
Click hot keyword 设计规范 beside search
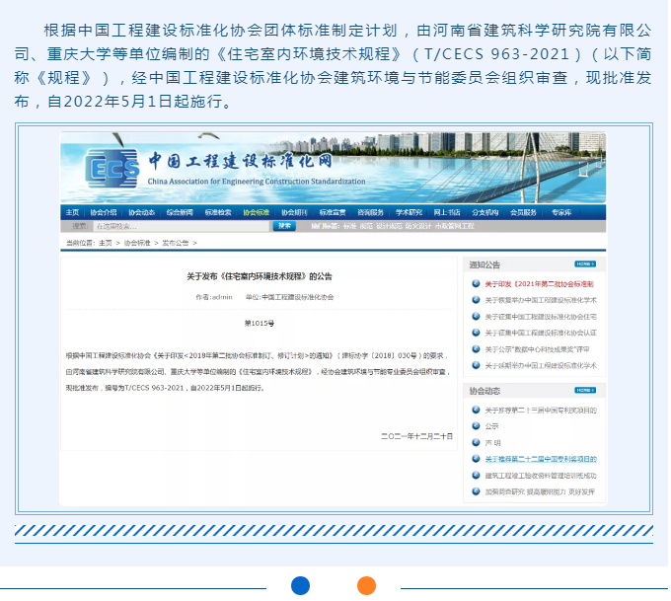pyautogui.click(x=389, y=226)
